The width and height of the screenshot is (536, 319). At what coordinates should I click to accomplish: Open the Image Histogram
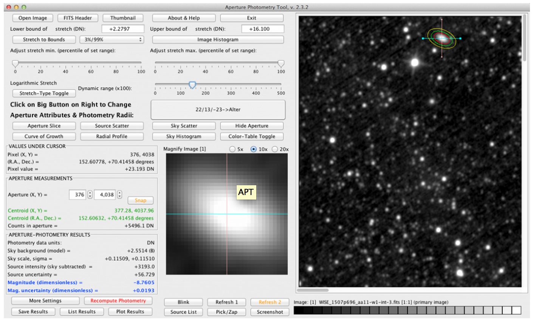click(218, 39)
